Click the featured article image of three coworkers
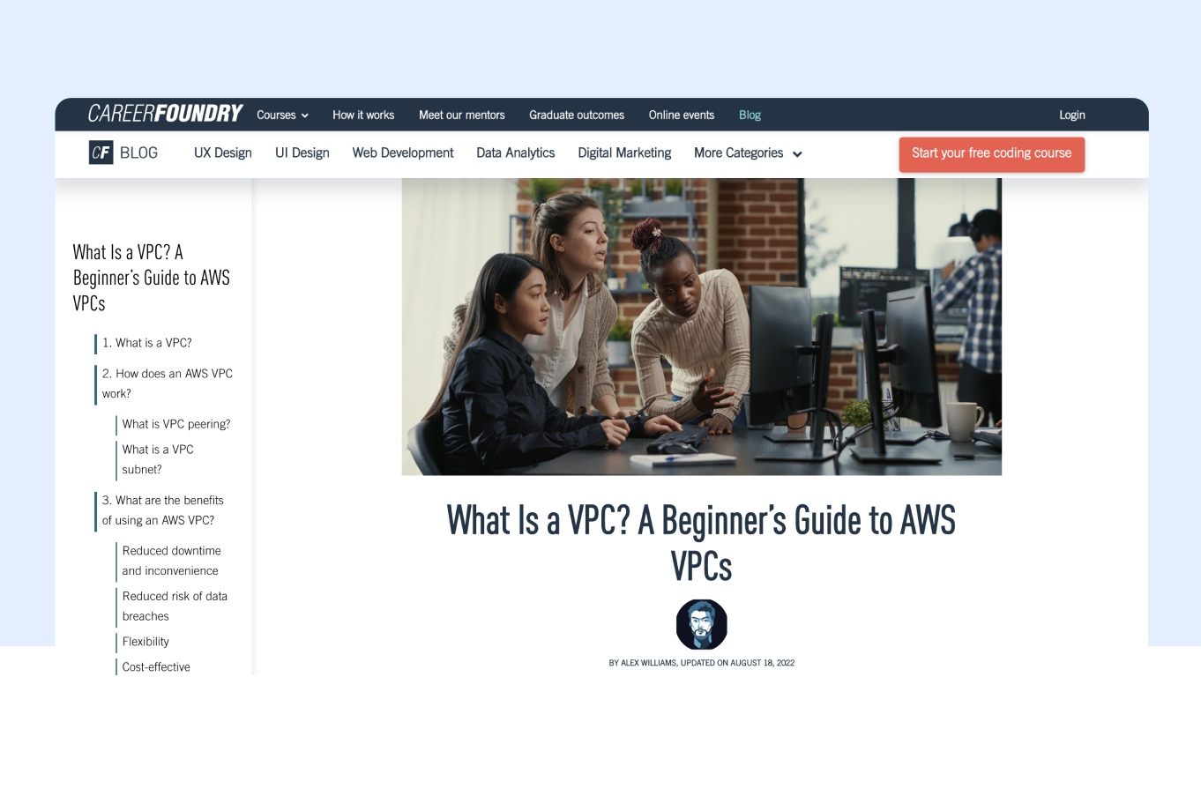The image size is (1201, 811). pos(701,326)
